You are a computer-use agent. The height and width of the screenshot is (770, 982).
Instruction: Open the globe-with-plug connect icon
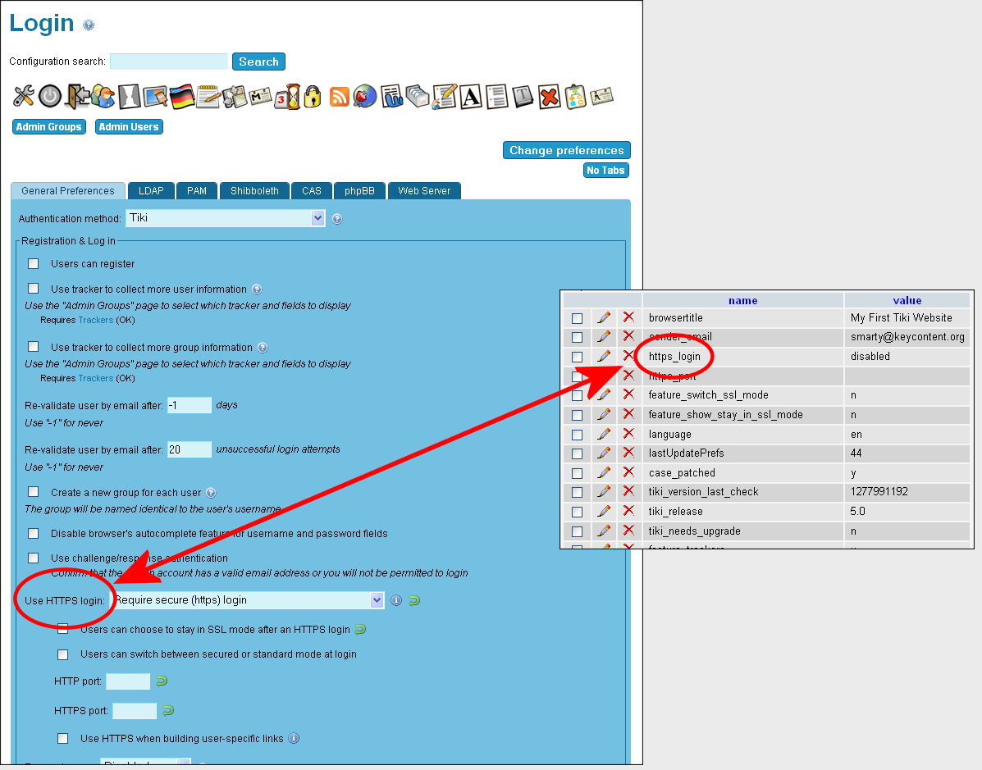pos(365,97)
